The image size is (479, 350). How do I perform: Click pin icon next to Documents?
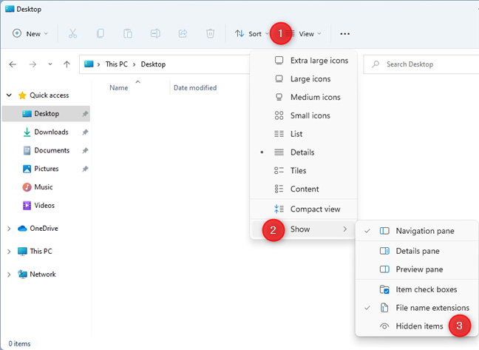(x=85, y=150)
